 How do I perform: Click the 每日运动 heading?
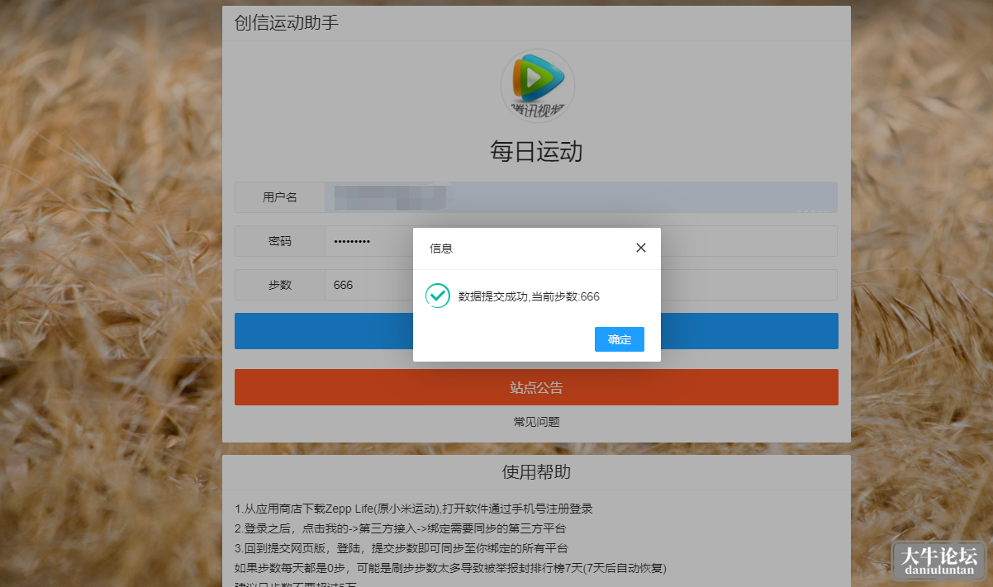click(x=537, y=152)
